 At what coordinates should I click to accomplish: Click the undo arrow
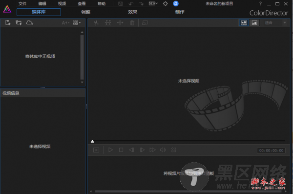[x=131, y=3]
